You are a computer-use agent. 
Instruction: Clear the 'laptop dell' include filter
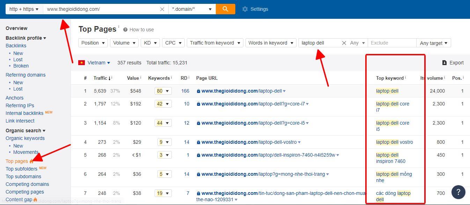(344, 43)
